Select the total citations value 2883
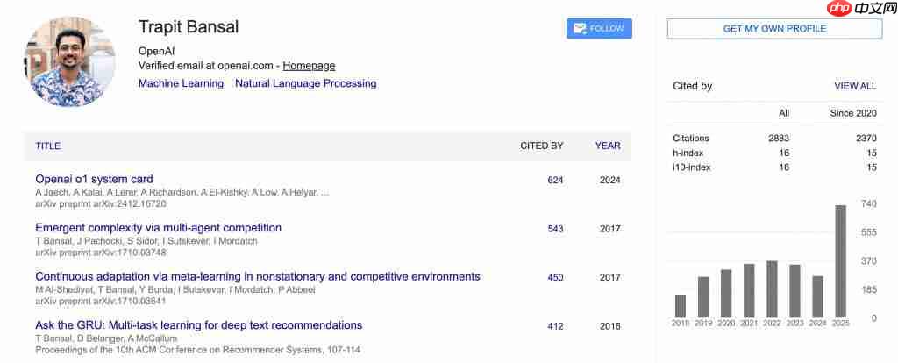The height and width of the screenshot is (363, 898). point(780,138)
